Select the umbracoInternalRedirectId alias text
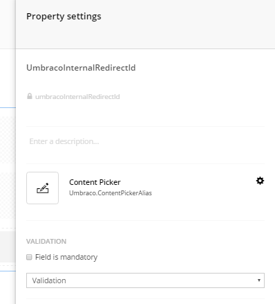This screenshot has width=275, height=304. 77,96
